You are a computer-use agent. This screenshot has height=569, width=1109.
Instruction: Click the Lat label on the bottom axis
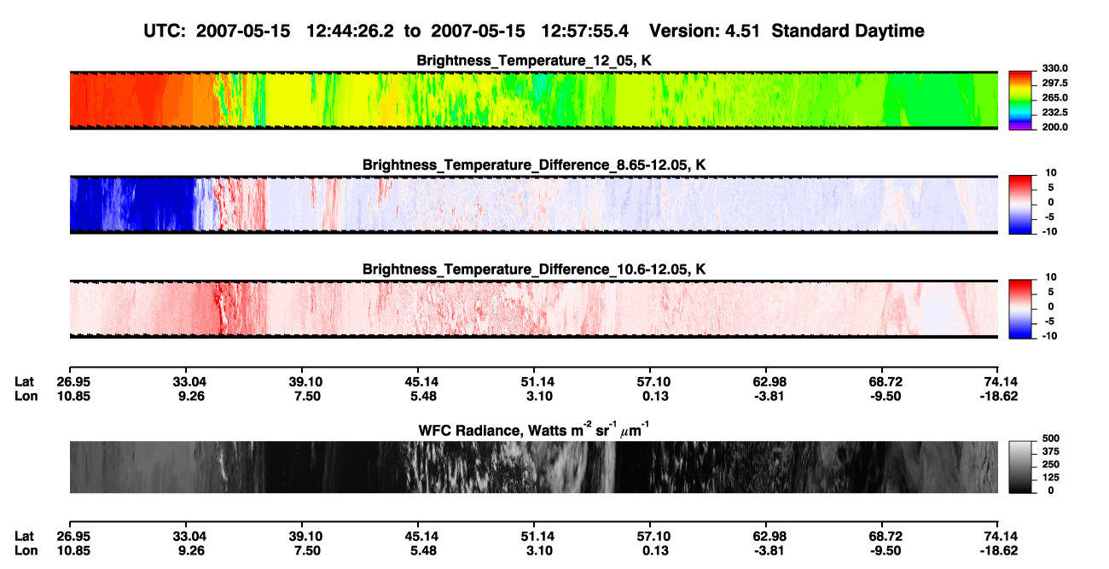point(24,536)
